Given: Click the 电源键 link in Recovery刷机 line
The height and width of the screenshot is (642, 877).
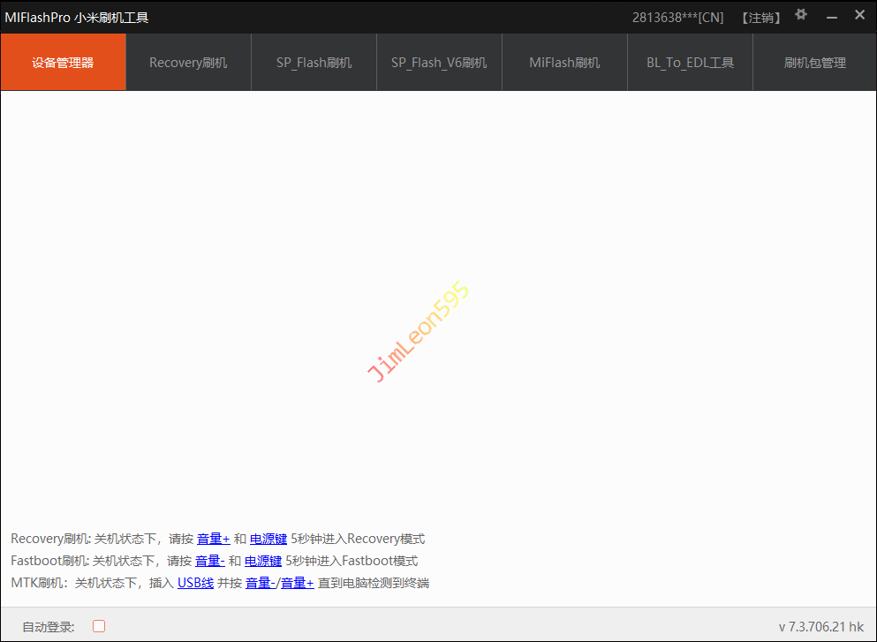Looking at the screenshot, I should pyautogui.click(x=268, y=539).
